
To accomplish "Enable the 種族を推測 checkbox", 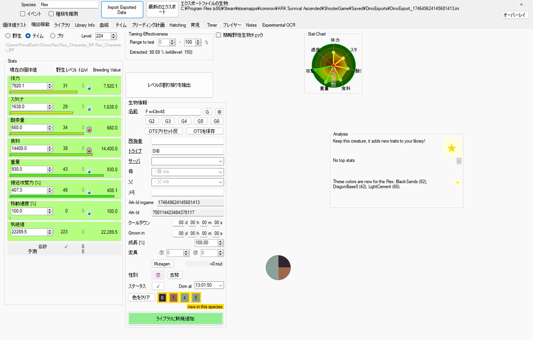I will (52, 14).
